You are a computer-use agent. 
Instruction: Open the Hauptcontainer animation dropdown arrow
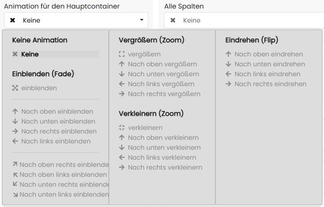click(141, 20)
